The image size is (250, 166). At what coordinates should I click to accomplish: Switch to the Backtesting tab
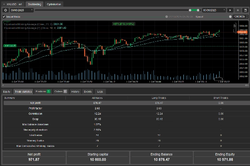tap(35, 4)
